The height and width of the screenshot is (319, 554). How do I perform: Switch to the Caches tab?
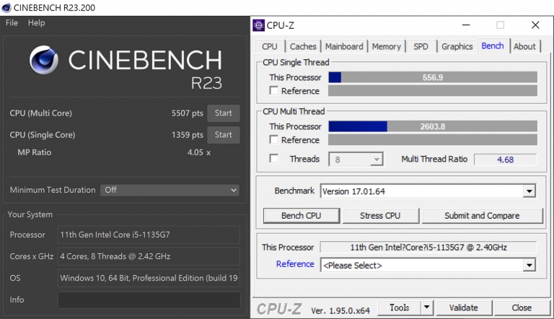click(x=303, y=47)
